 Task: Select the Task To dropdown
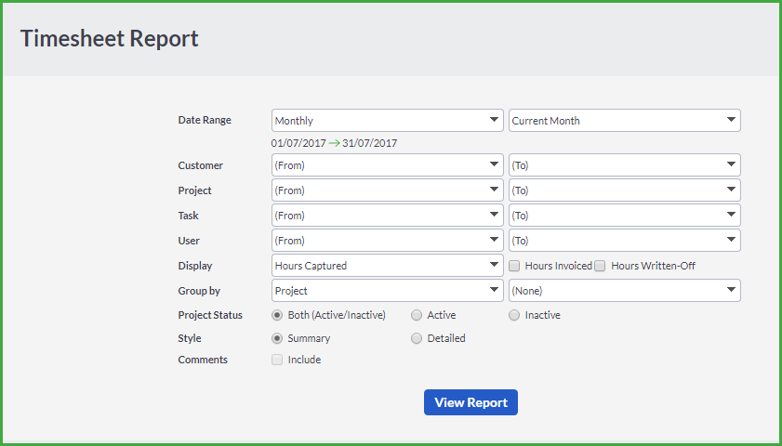(625, 216)
